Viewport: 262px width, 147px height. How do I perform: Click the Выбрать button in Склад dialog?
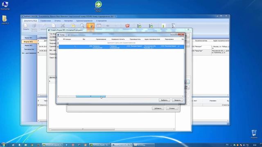(164, 100)
